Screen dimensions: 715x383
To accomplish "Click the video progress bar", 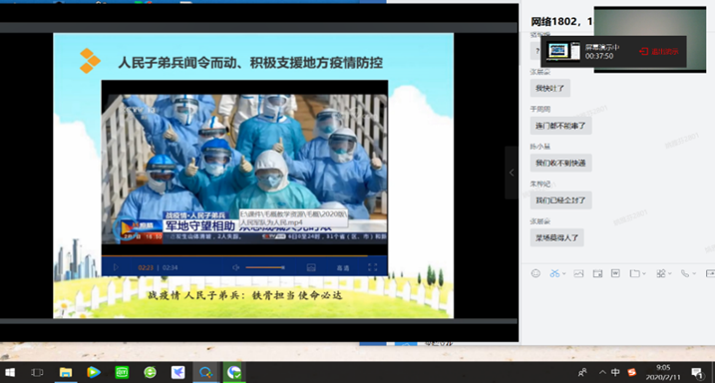I will (244, 256).
